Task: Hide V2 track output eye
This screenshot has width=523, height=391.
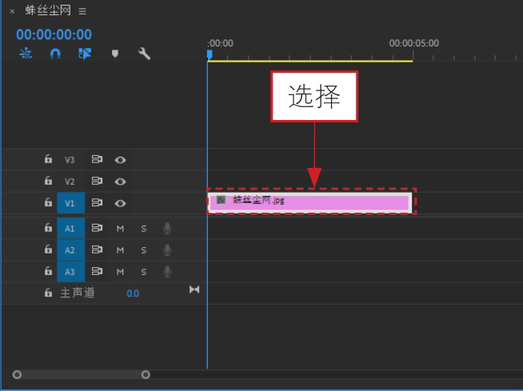Action: point(120,182)
